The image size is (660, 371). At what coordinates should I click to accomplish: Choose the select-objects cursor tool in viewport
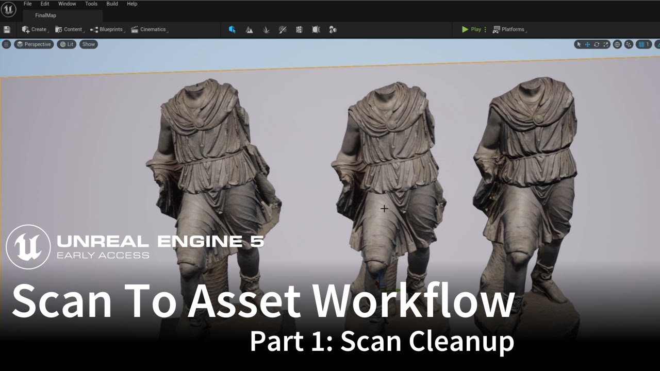pos(579,44)
